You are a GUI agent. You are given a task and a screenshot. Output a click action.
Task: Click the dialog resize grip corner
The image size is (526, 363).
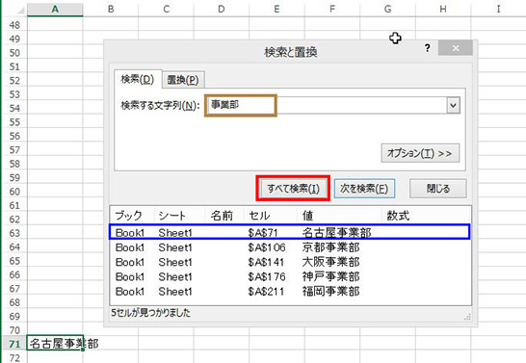click(467, 317)
